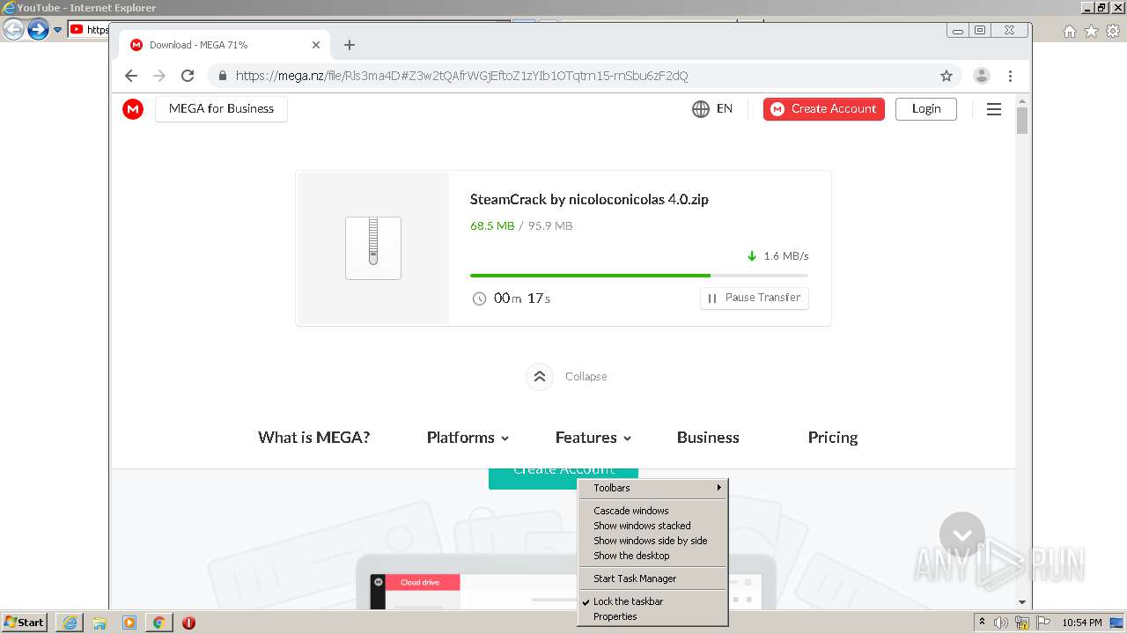Open the file explorer taskbar icon

pos(99,623)
